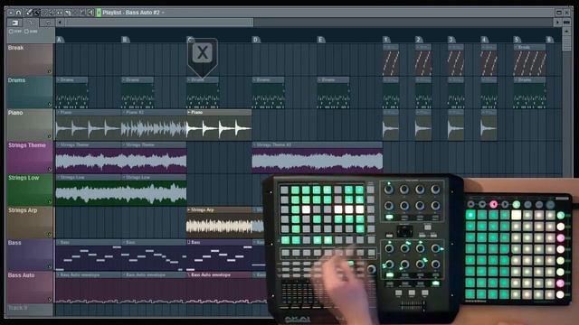Mute the Strings Low track

tap(49, 201)
